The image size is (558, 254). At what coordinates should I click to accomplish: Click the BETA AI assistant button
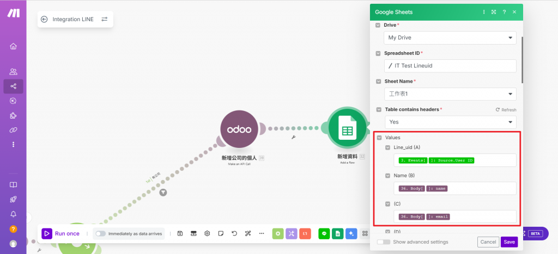536,233
